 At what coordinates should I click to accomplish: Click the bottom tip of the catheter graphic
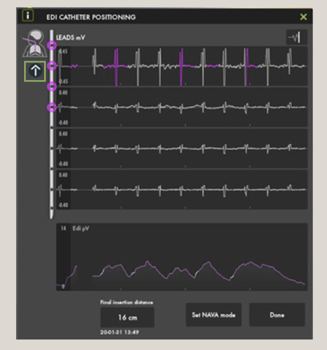pyautogui.click(x=52, y=215)
